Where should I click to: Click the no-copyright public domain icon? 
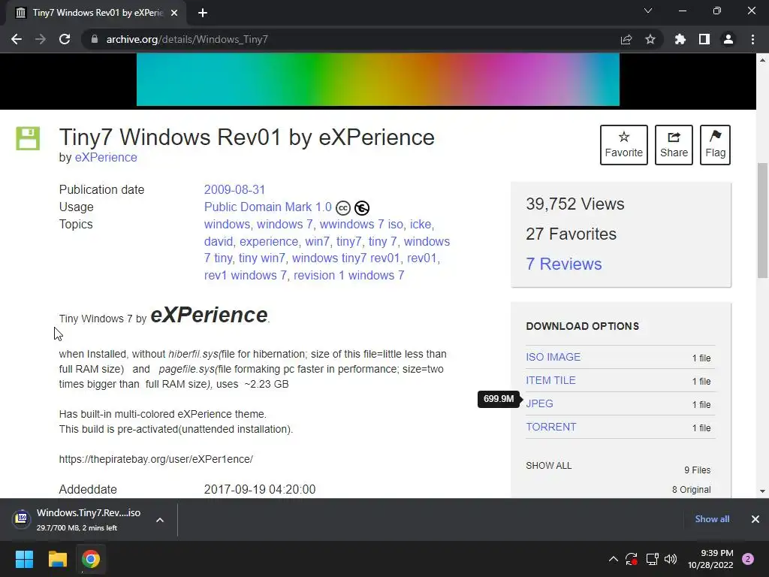pos(362,208)
